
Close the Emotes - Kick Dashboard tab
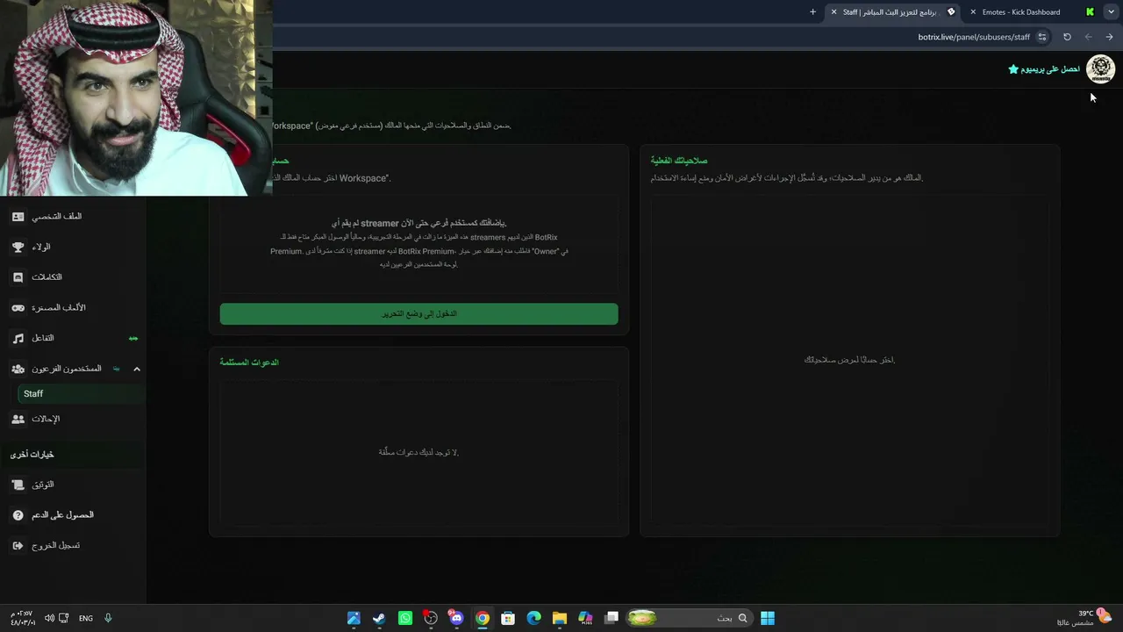(973, 12)
